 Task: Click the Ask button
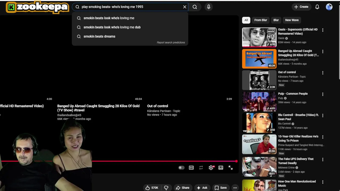pos(202,188)
